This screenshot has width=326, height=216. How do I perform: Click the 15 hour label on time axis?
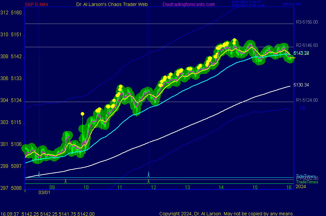pyautogui.click(x=255, y=187)
